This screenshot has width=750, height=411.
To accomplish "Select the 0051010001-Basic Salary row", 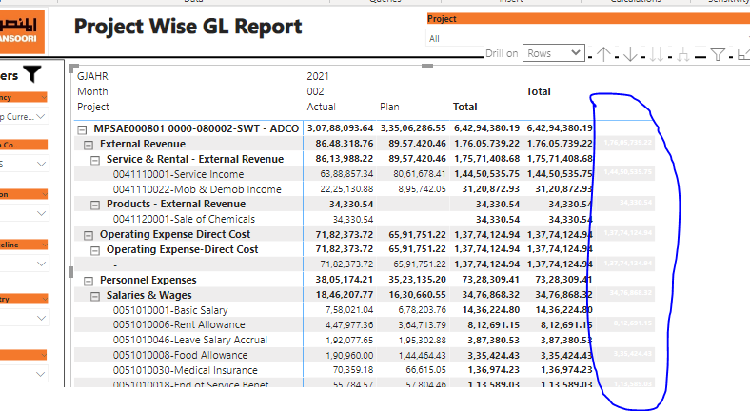I will pos(170,310).
